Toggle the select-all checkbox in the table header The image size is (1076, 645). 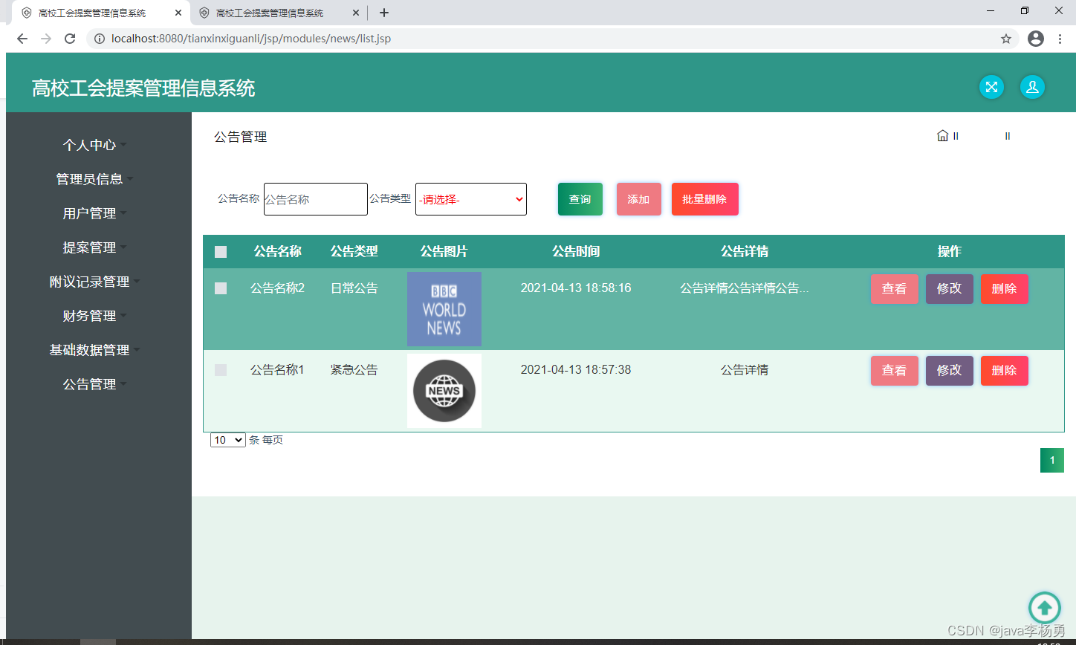220,251
